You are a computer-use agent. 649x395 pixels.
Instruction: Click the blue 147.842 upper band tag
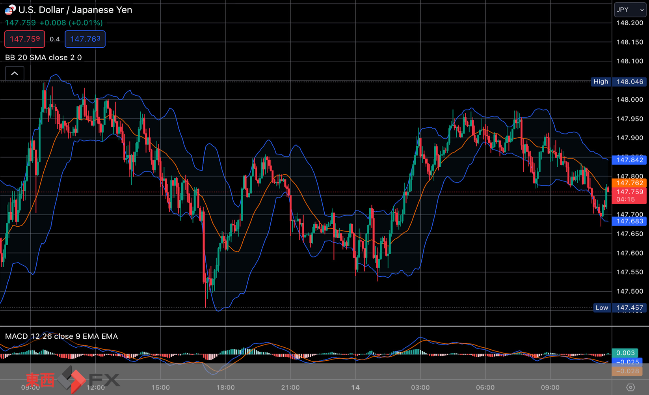point(629,160)
